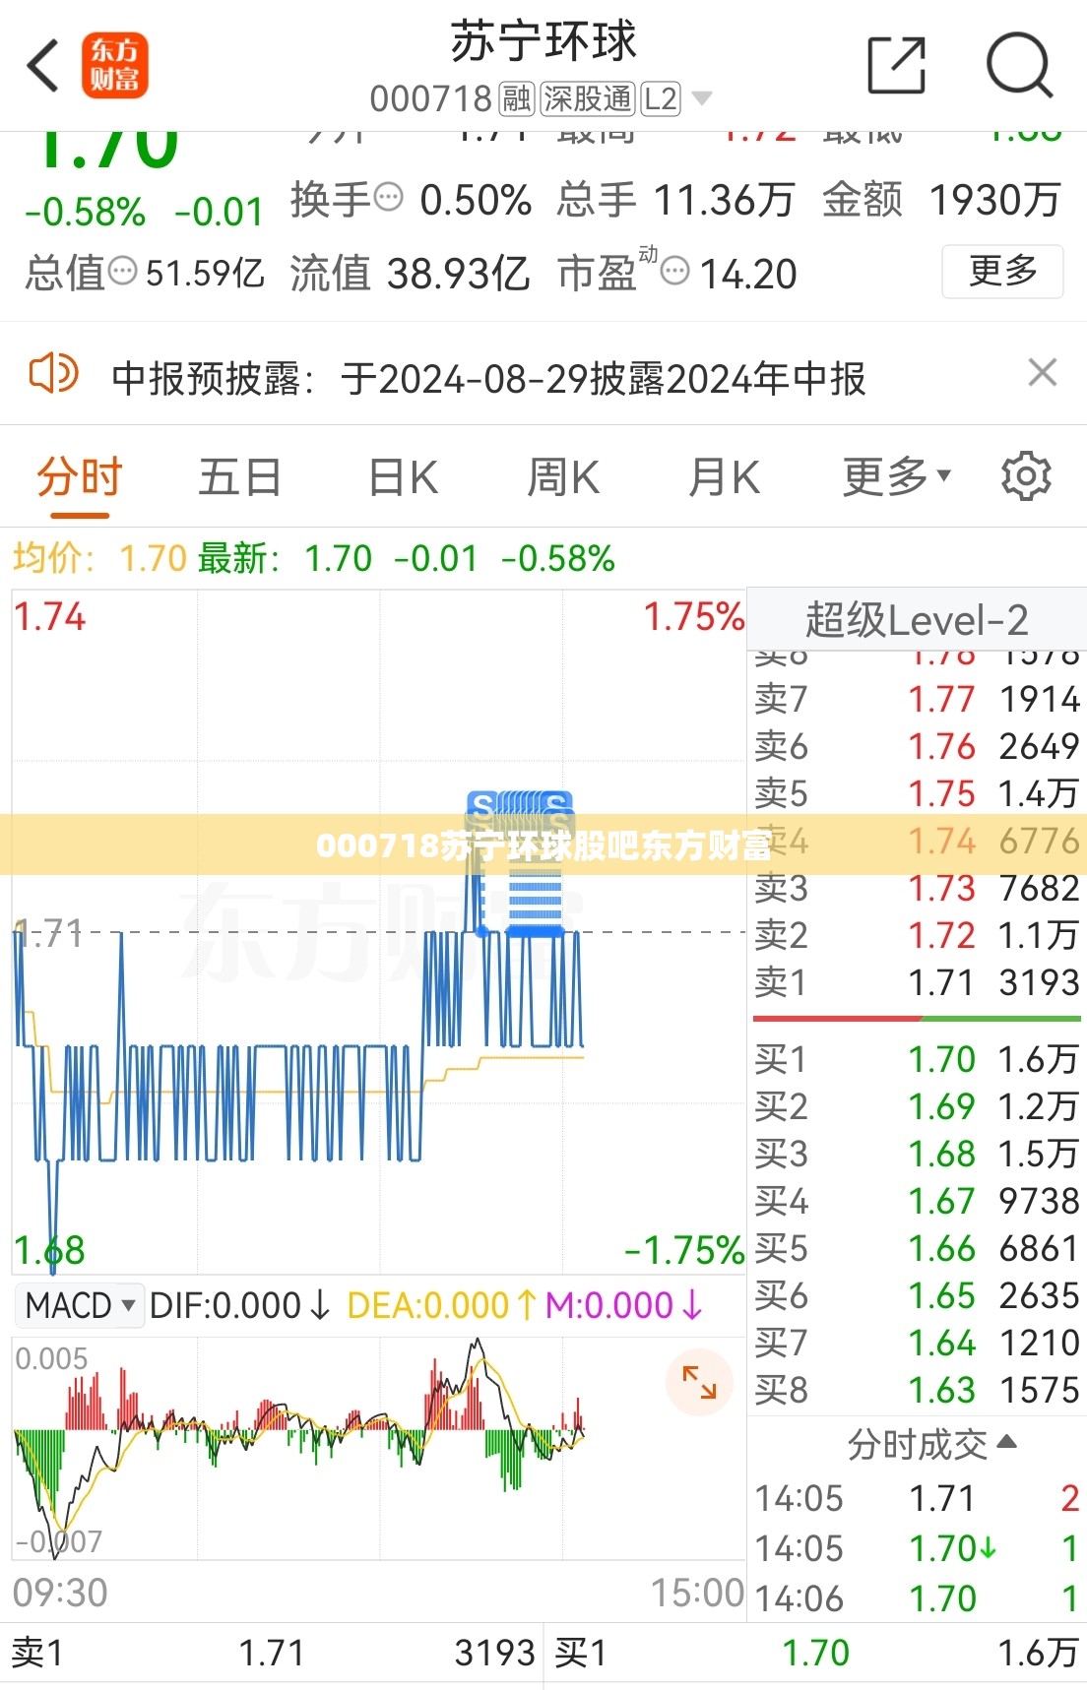1087x1690 pixels.
Task: Select the 买6 1.65 order row
Action: tap(917, 1295)
